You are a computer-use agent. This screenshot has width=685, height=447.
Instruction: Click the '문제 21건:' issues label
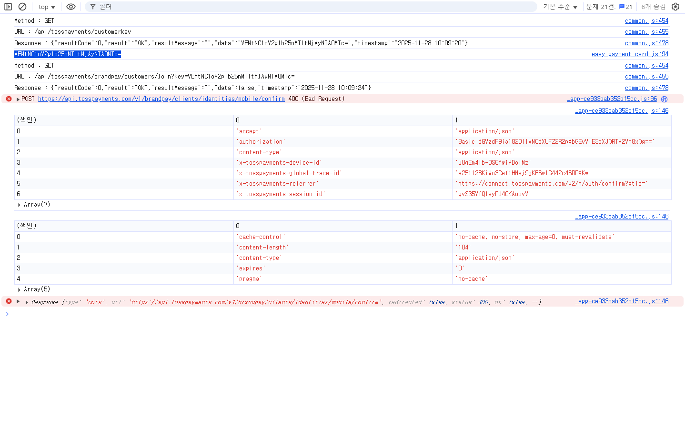(601, 7)
